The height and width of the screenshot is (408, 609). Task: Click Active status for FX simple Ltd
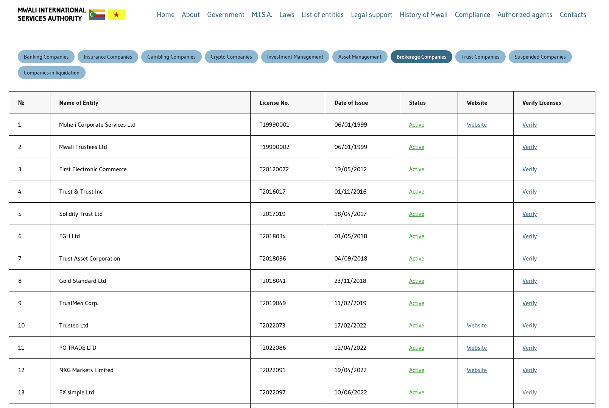[x=416, y=392]
